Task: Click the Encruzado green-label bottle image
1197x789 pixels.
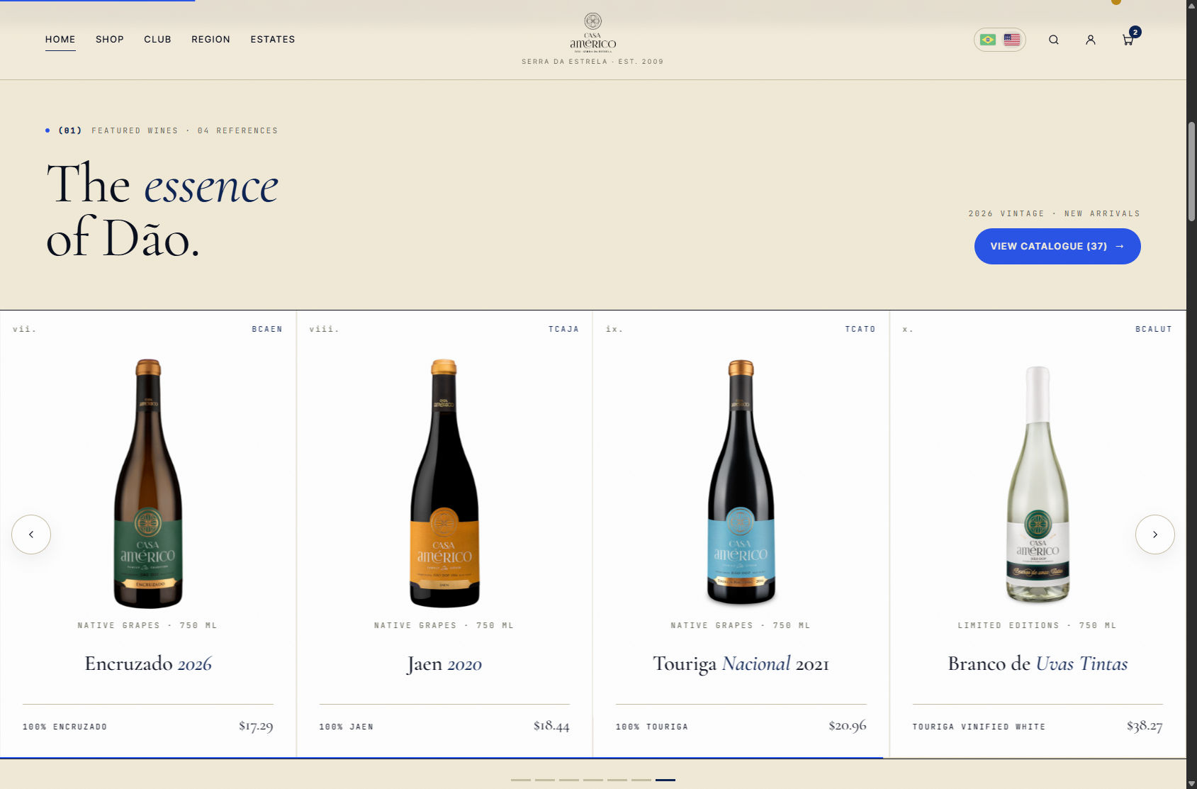Action: pyautogui.click(x=148, y=484)
